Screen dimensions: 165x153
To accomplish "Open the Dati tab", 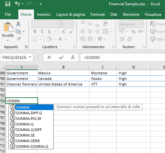I will pos(114,14).
